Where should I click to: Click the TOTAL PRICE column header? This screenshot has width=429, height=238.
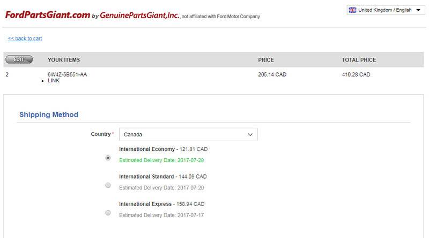click(359, 60)
